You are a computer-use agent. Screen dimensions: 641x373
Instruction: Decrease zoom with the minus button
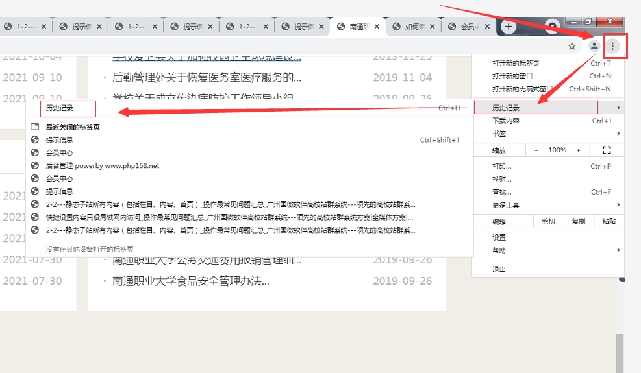pos(536,150)
